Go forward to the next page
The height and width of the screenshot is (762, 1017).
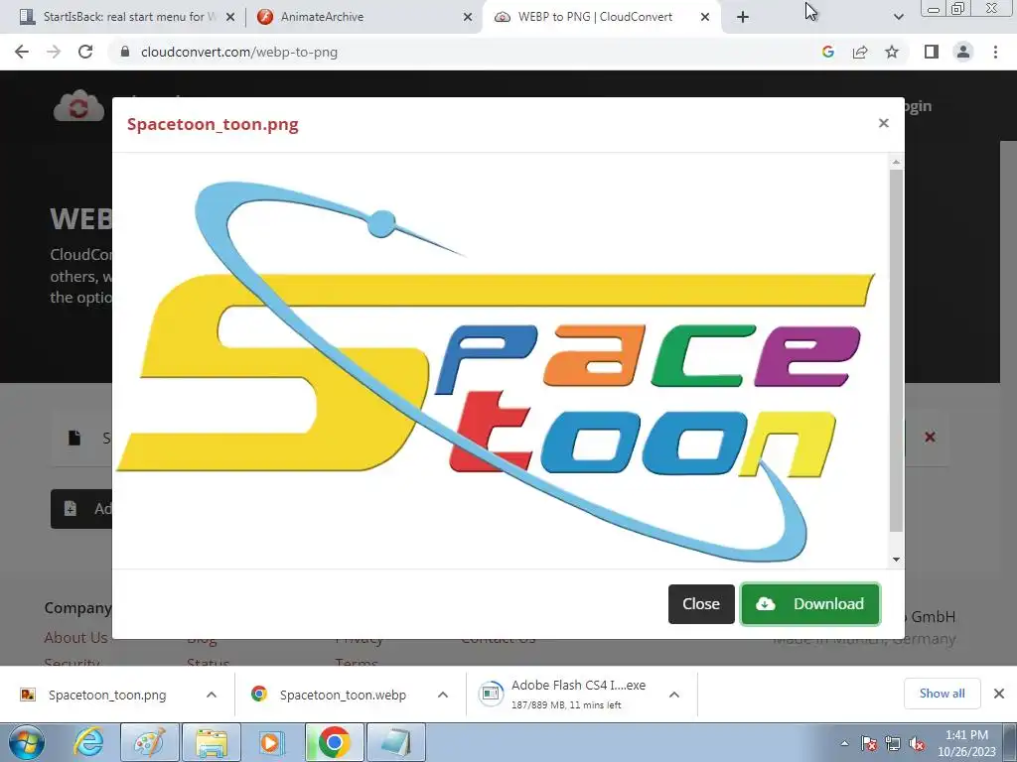click(54, 52)
